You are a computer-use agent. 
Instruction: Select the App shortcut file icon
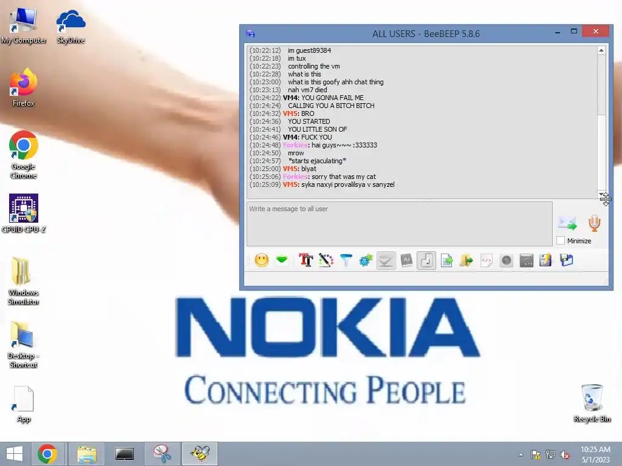click(24, 404)
